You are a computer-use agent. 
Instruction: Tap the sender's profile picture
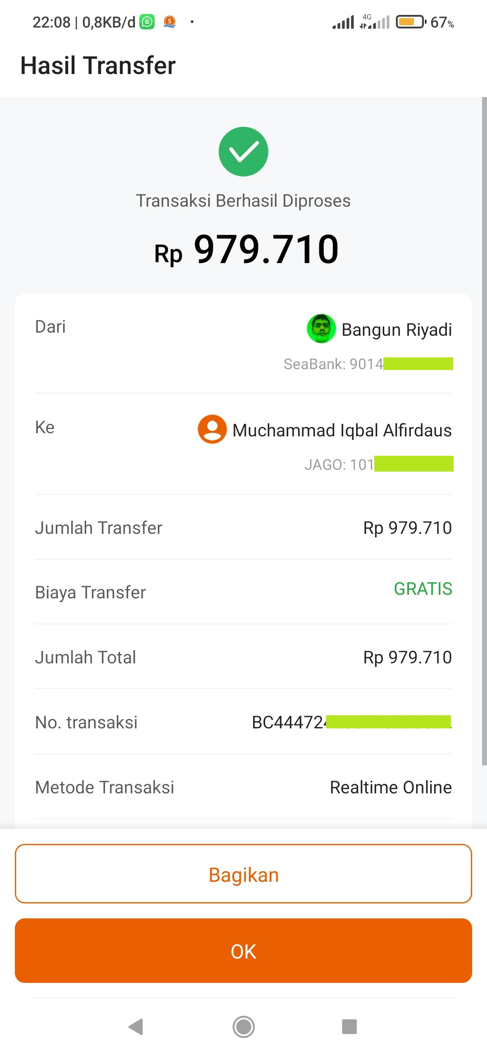[x=321, y=329]
